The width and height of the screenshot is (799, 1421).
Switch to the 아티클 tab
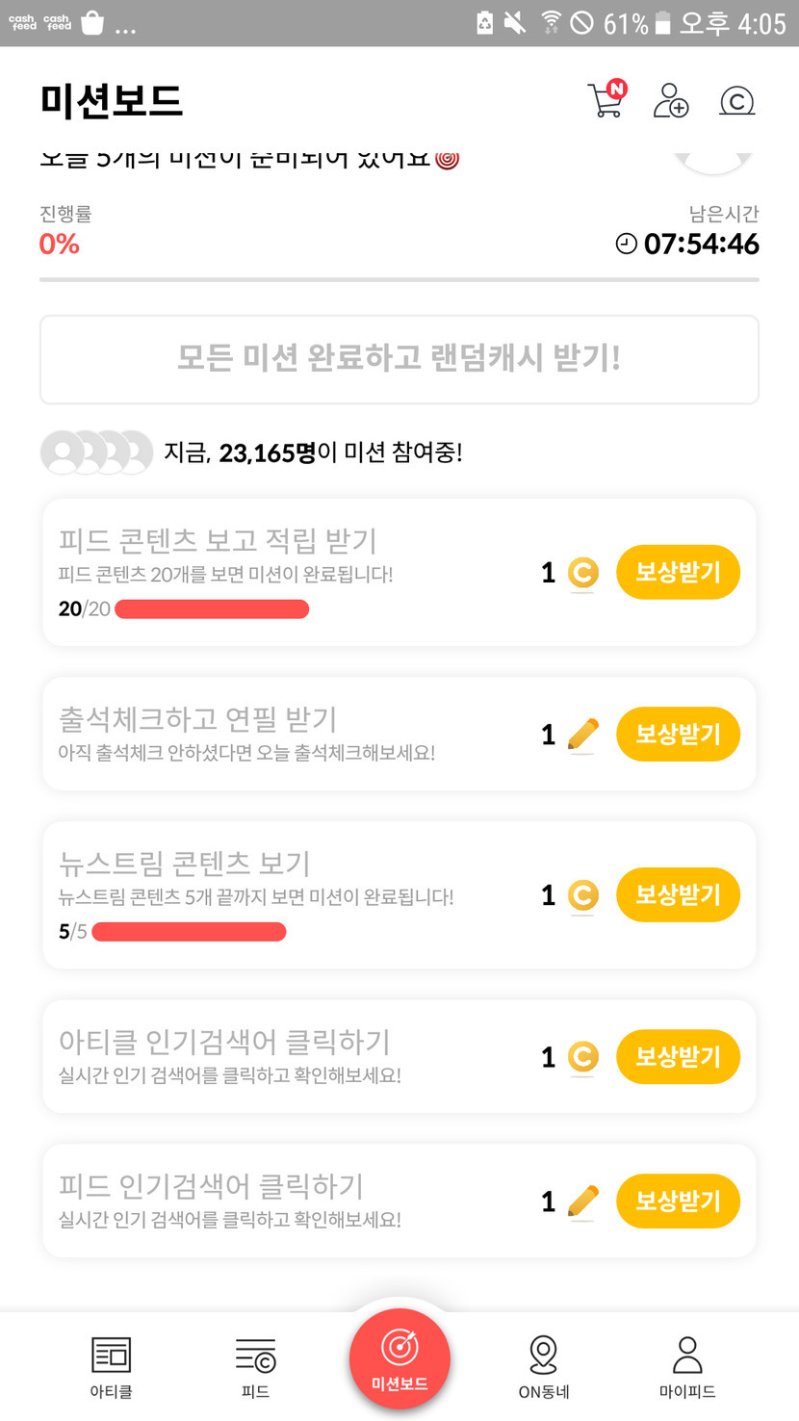111,1366
